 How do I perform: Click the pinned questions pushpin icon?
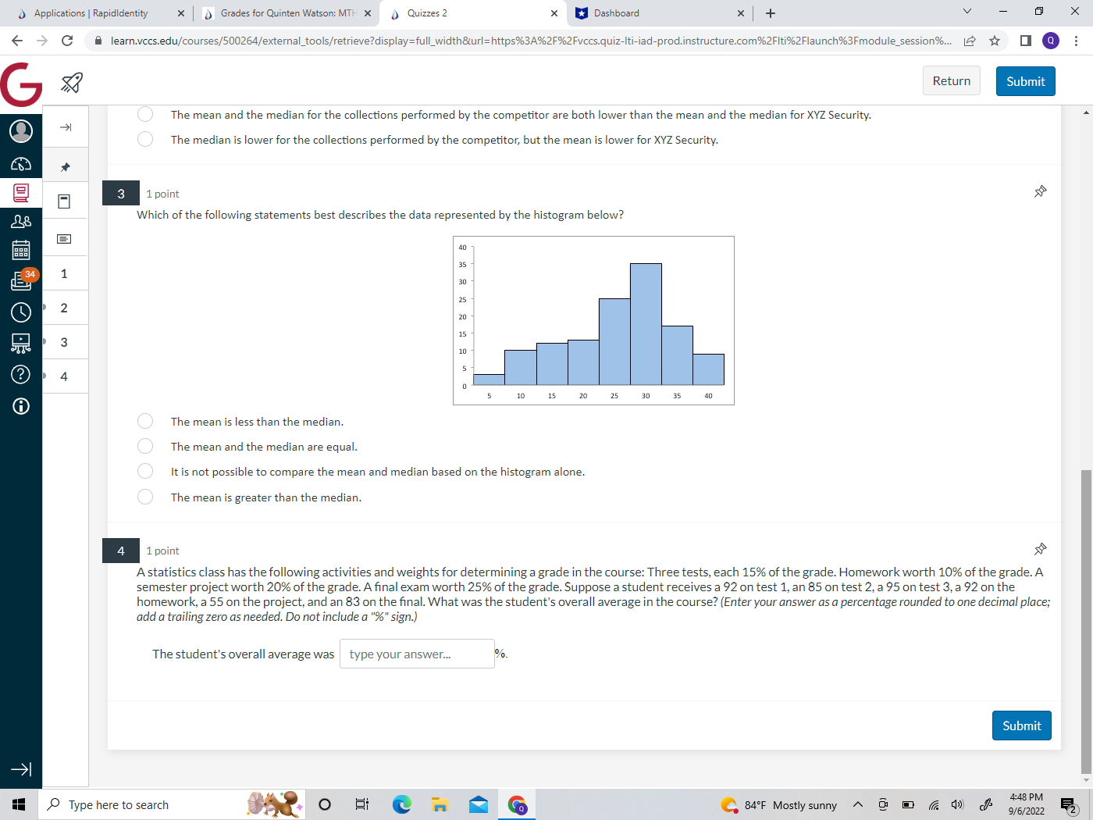pos(66,166)
